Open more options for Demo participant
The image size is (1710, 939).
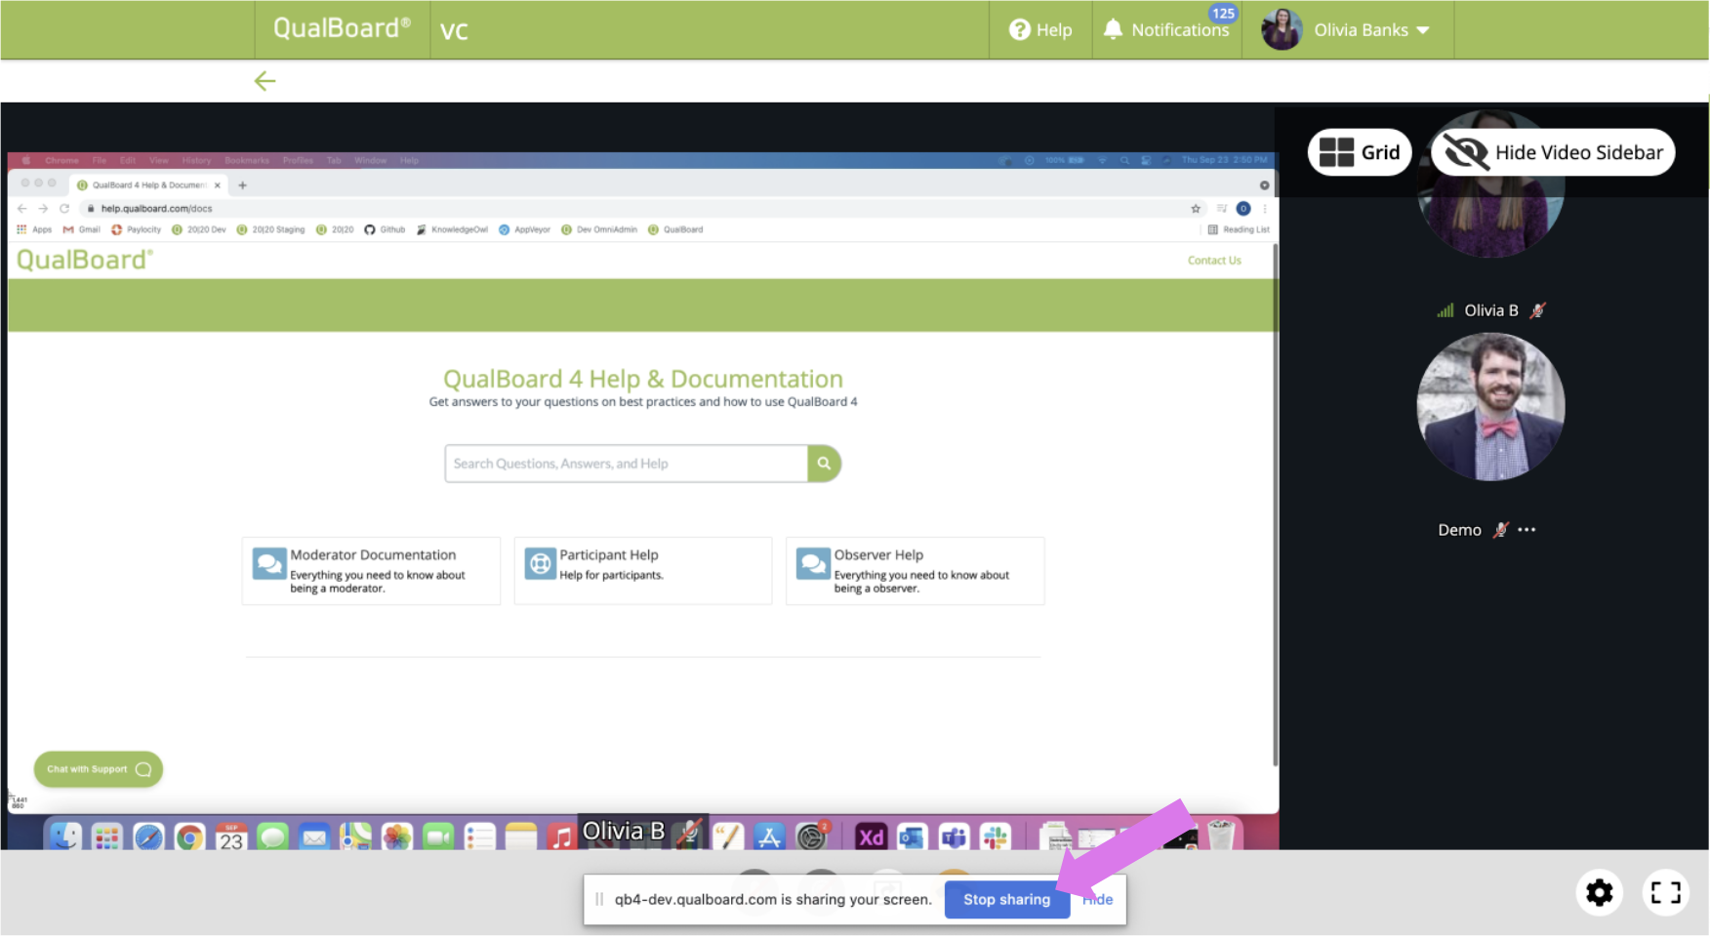[x=1527, y=530]
